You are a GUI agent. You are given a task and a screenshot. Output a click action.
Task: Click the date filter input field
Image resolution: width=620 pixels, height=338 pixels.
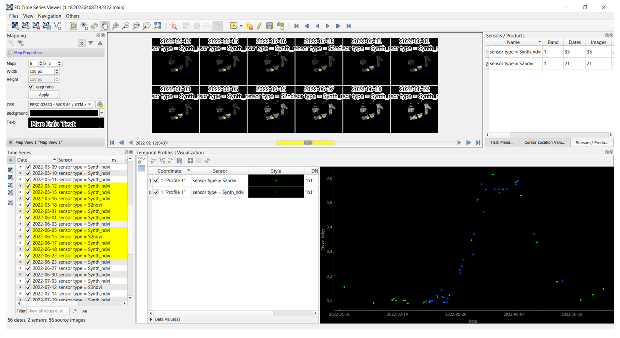tap(48, 311)
